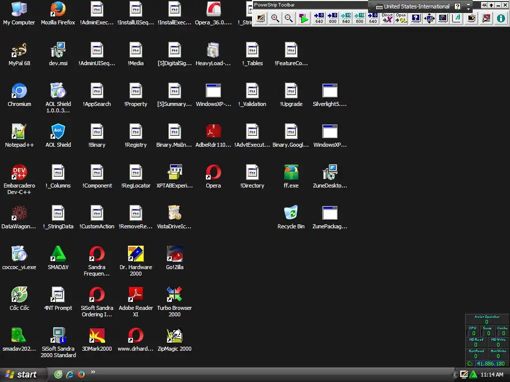The image size is (510, 382).
Task: Select the Notepad++ desktop shortcut
Action: 19,135
